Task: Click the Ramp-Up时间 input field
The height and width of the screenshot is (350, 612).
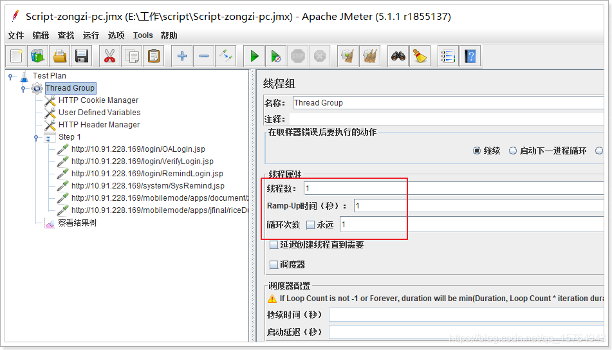Action: tap(479, 206)
